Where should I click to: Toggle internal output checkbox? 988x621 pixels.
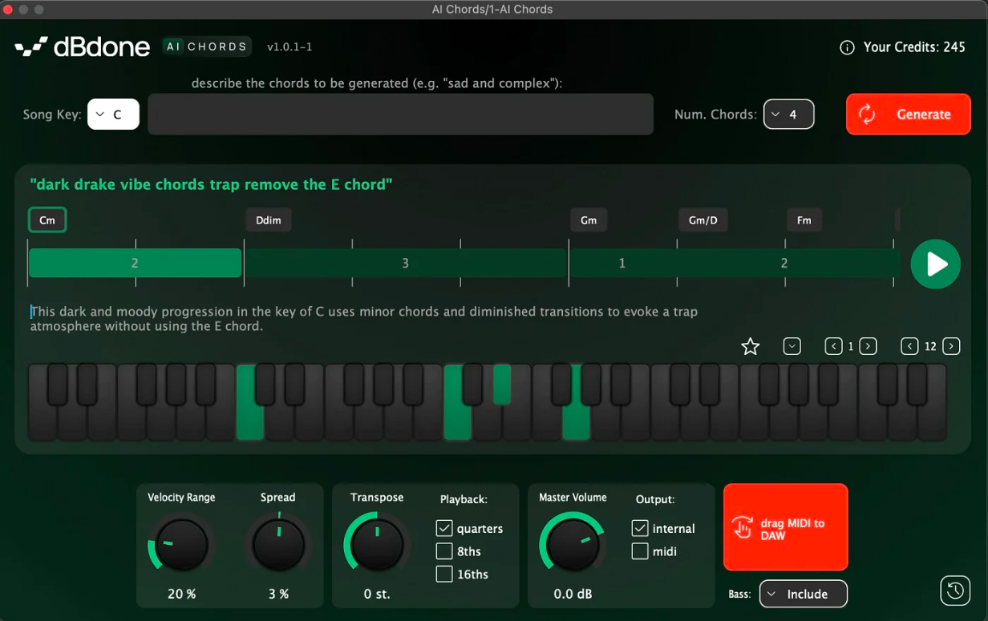point(640,528)
